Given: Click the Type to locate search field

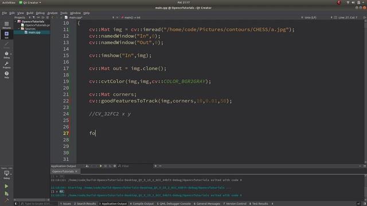Looking at the screenshot, I should [38, 204].
